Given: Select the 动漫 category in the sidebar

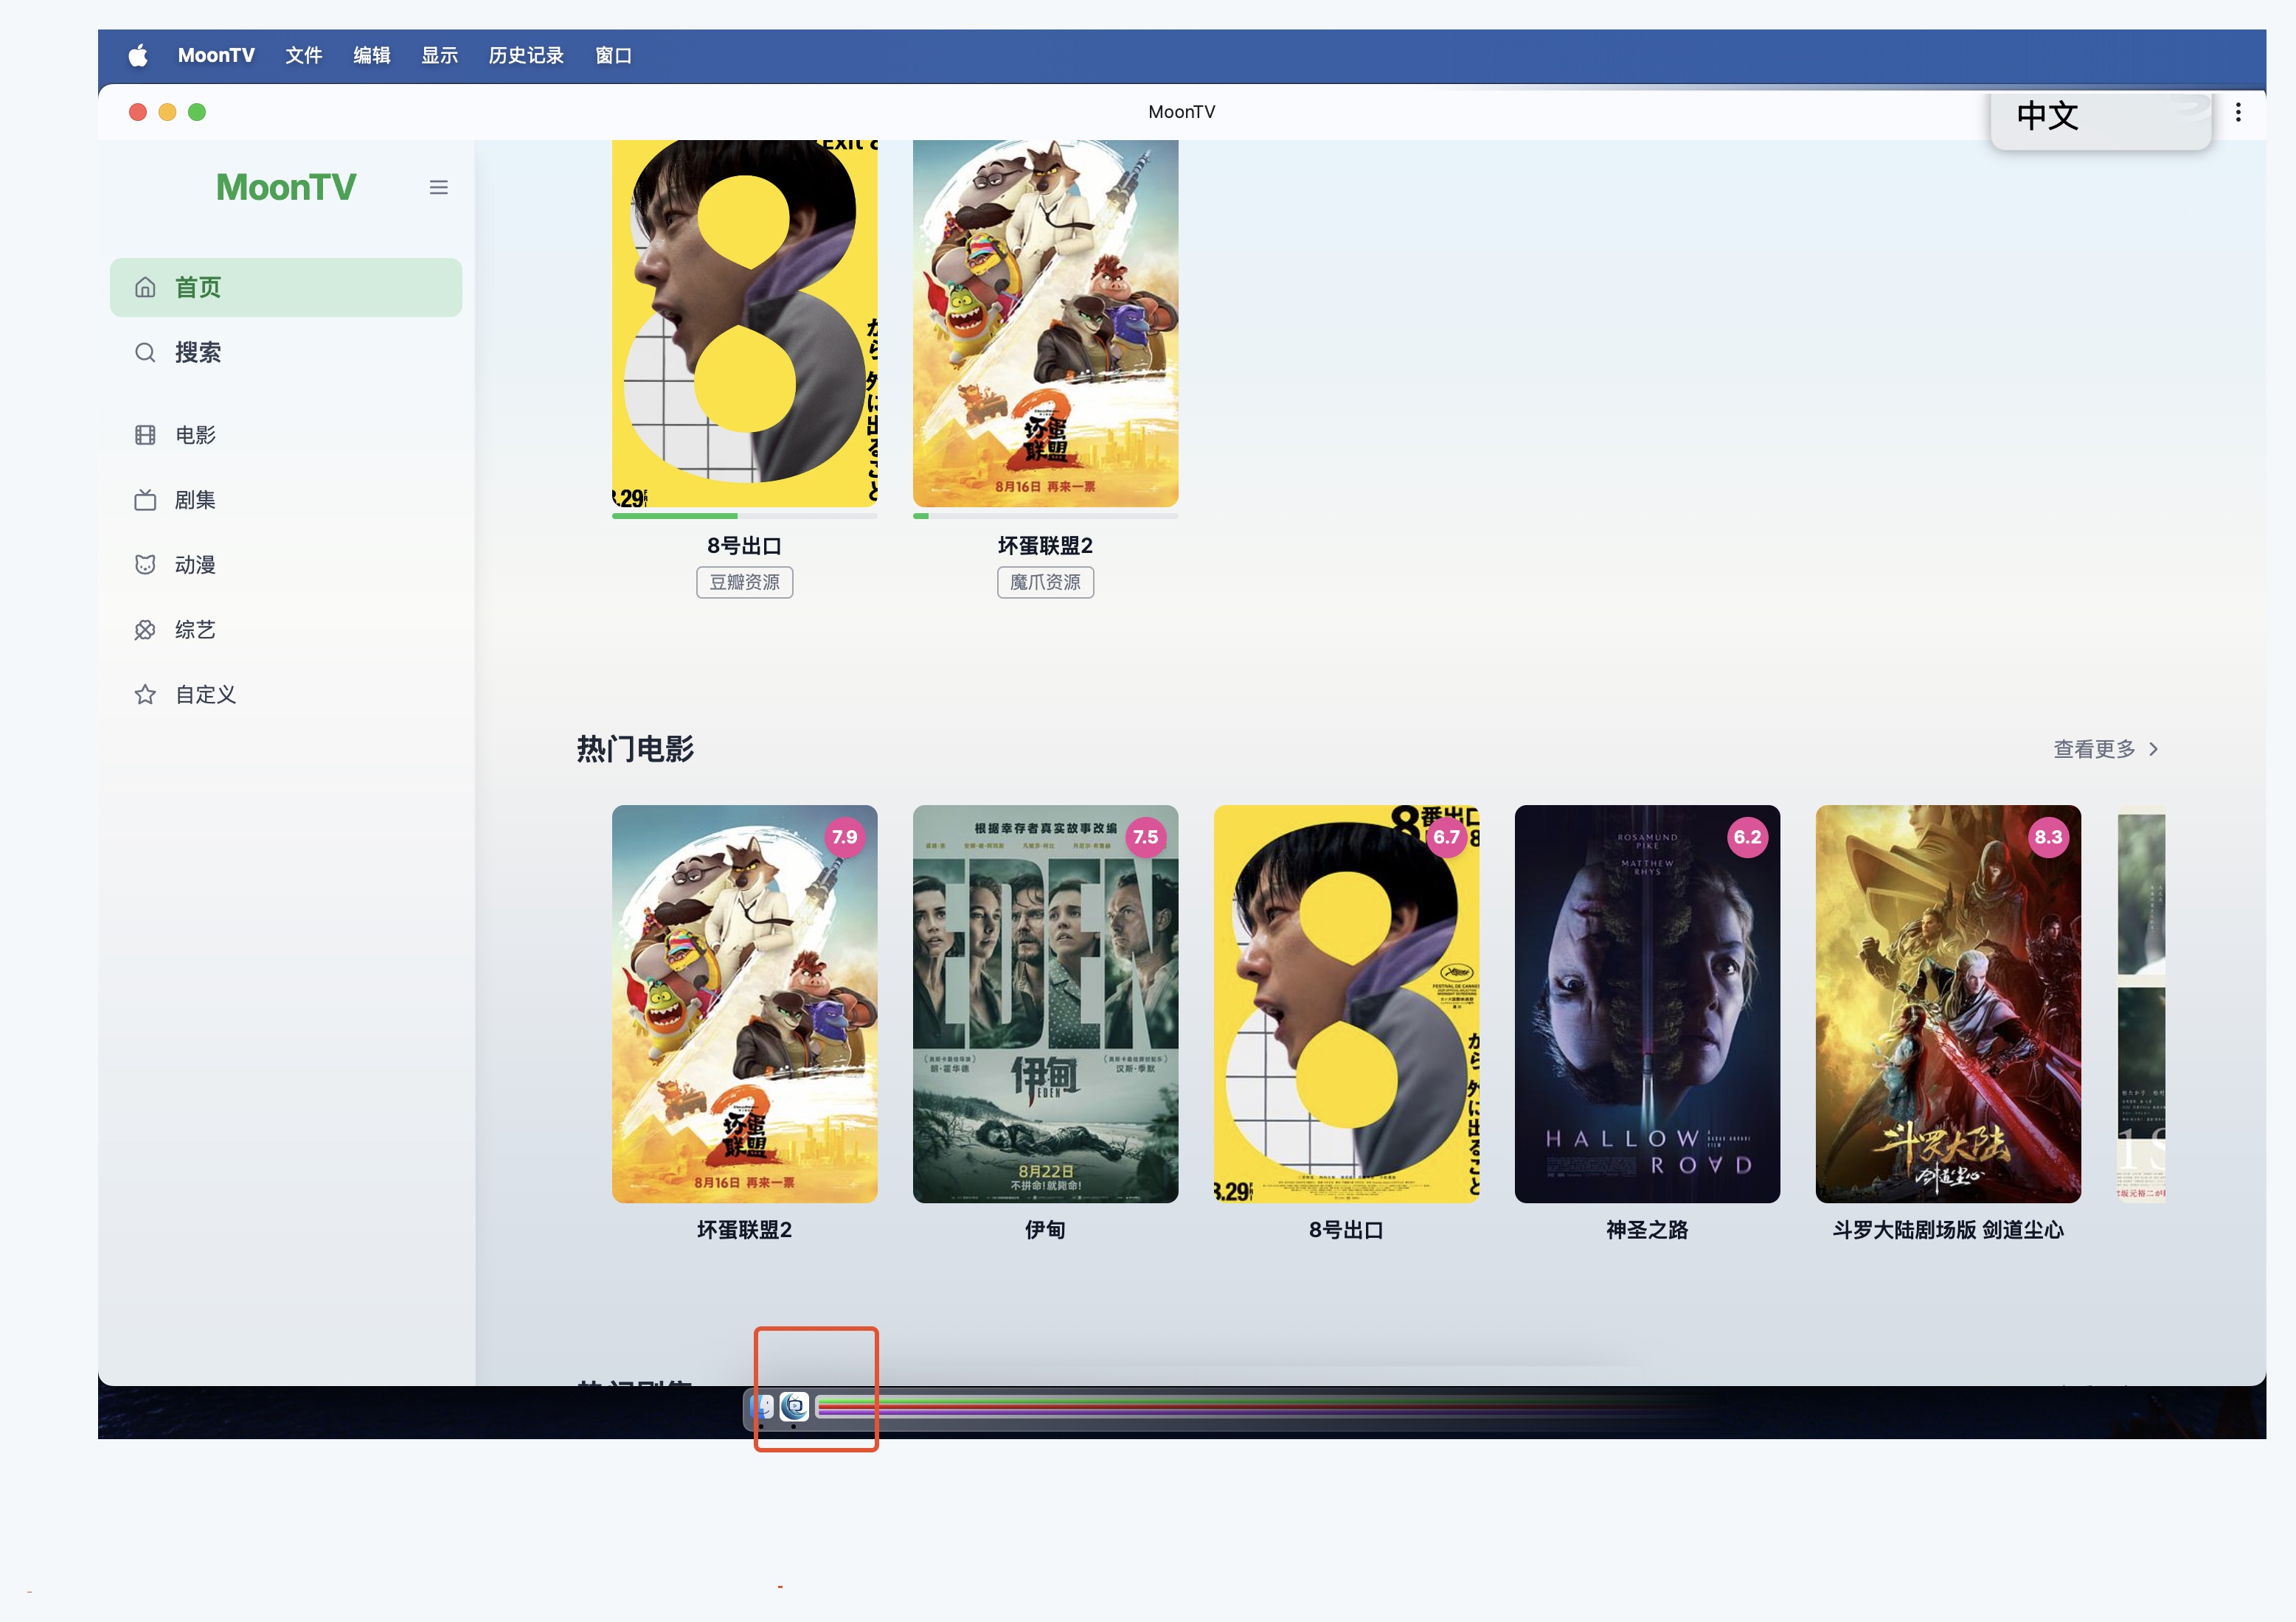Looking at the screenshot, I should pos(286,565).
